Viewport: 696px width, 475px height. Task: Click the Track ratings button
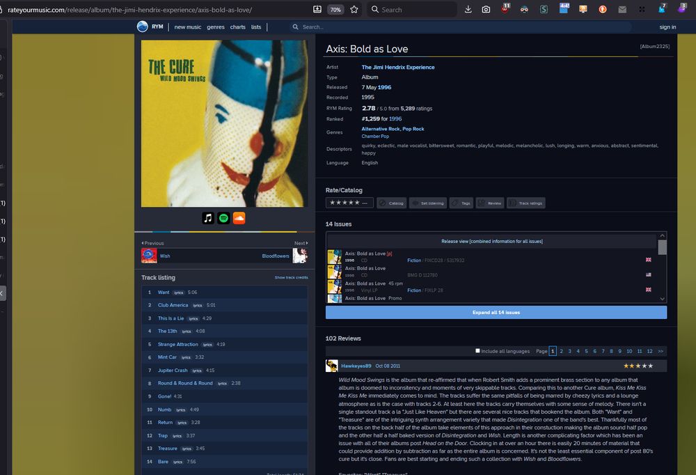coord(526,203)
